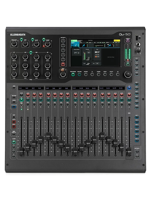Open the METERS screen
This screenshot has width=151, height=202.
[x=86, y=74]
